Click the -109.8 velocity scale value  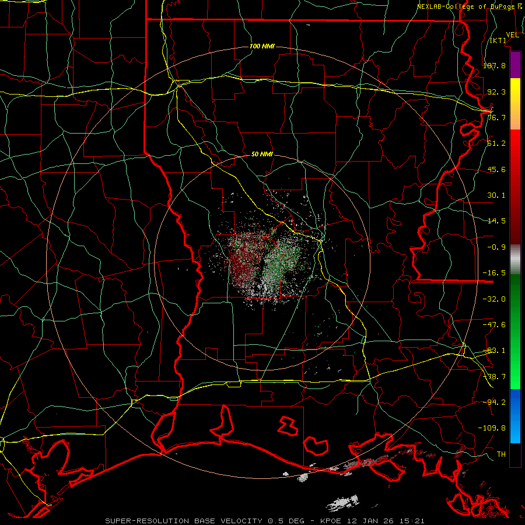[x=492, y=428]
